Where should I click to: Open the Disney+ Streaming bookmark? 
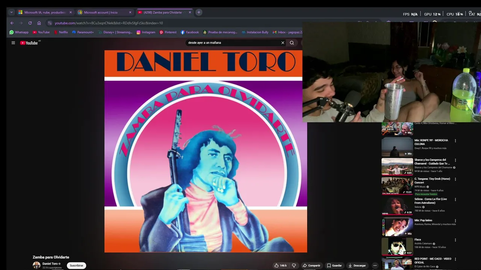(115, 32)
